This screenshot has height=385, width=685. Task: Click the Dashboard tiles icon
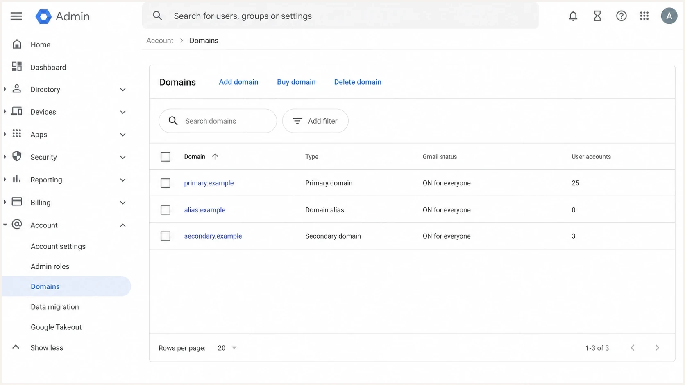click(x=17, y=66)
